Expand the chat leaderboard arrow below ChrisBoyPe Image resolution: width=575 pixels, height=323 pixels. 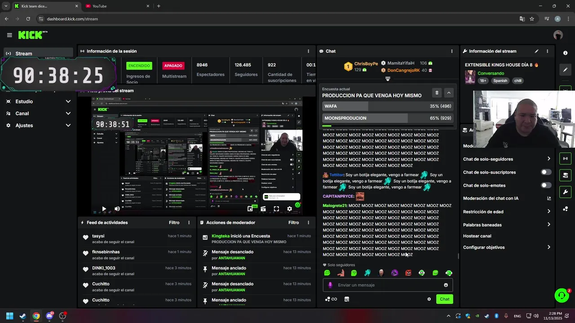click(388, 79)
